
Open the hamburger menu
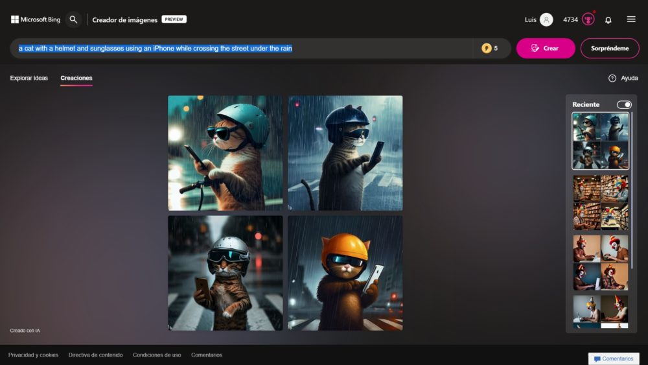pos(631,19)
